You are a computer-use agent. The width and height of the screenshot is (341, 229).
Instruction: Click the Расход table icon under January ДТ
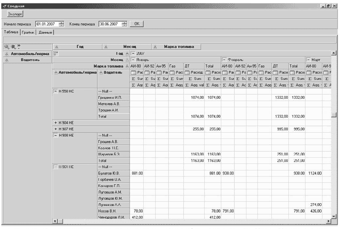point(187,72)
